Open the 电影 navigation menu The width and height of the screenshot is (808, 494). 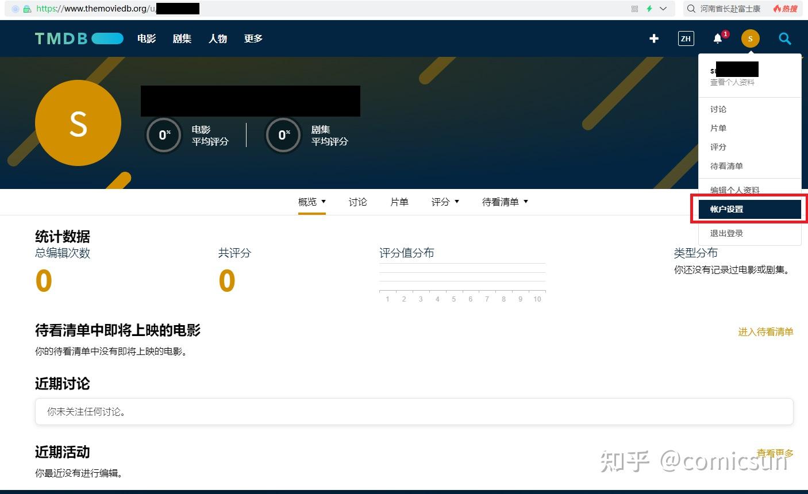[x=146, y=38]
